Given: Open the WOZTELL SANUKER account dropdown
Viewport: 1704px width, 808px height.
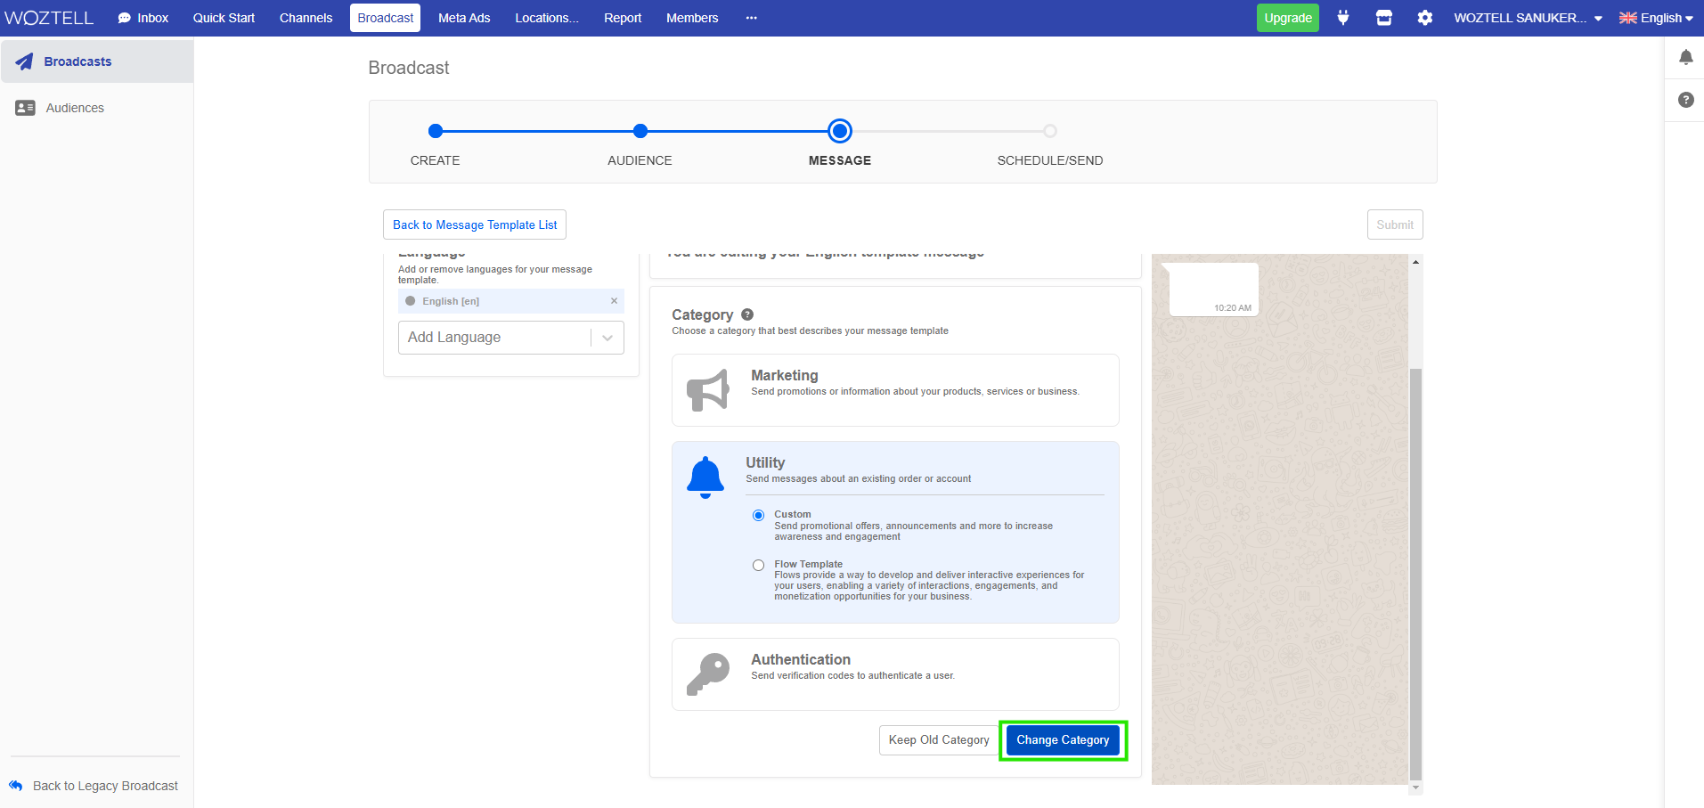Looking at the screenshot, I should [1527, 18].
